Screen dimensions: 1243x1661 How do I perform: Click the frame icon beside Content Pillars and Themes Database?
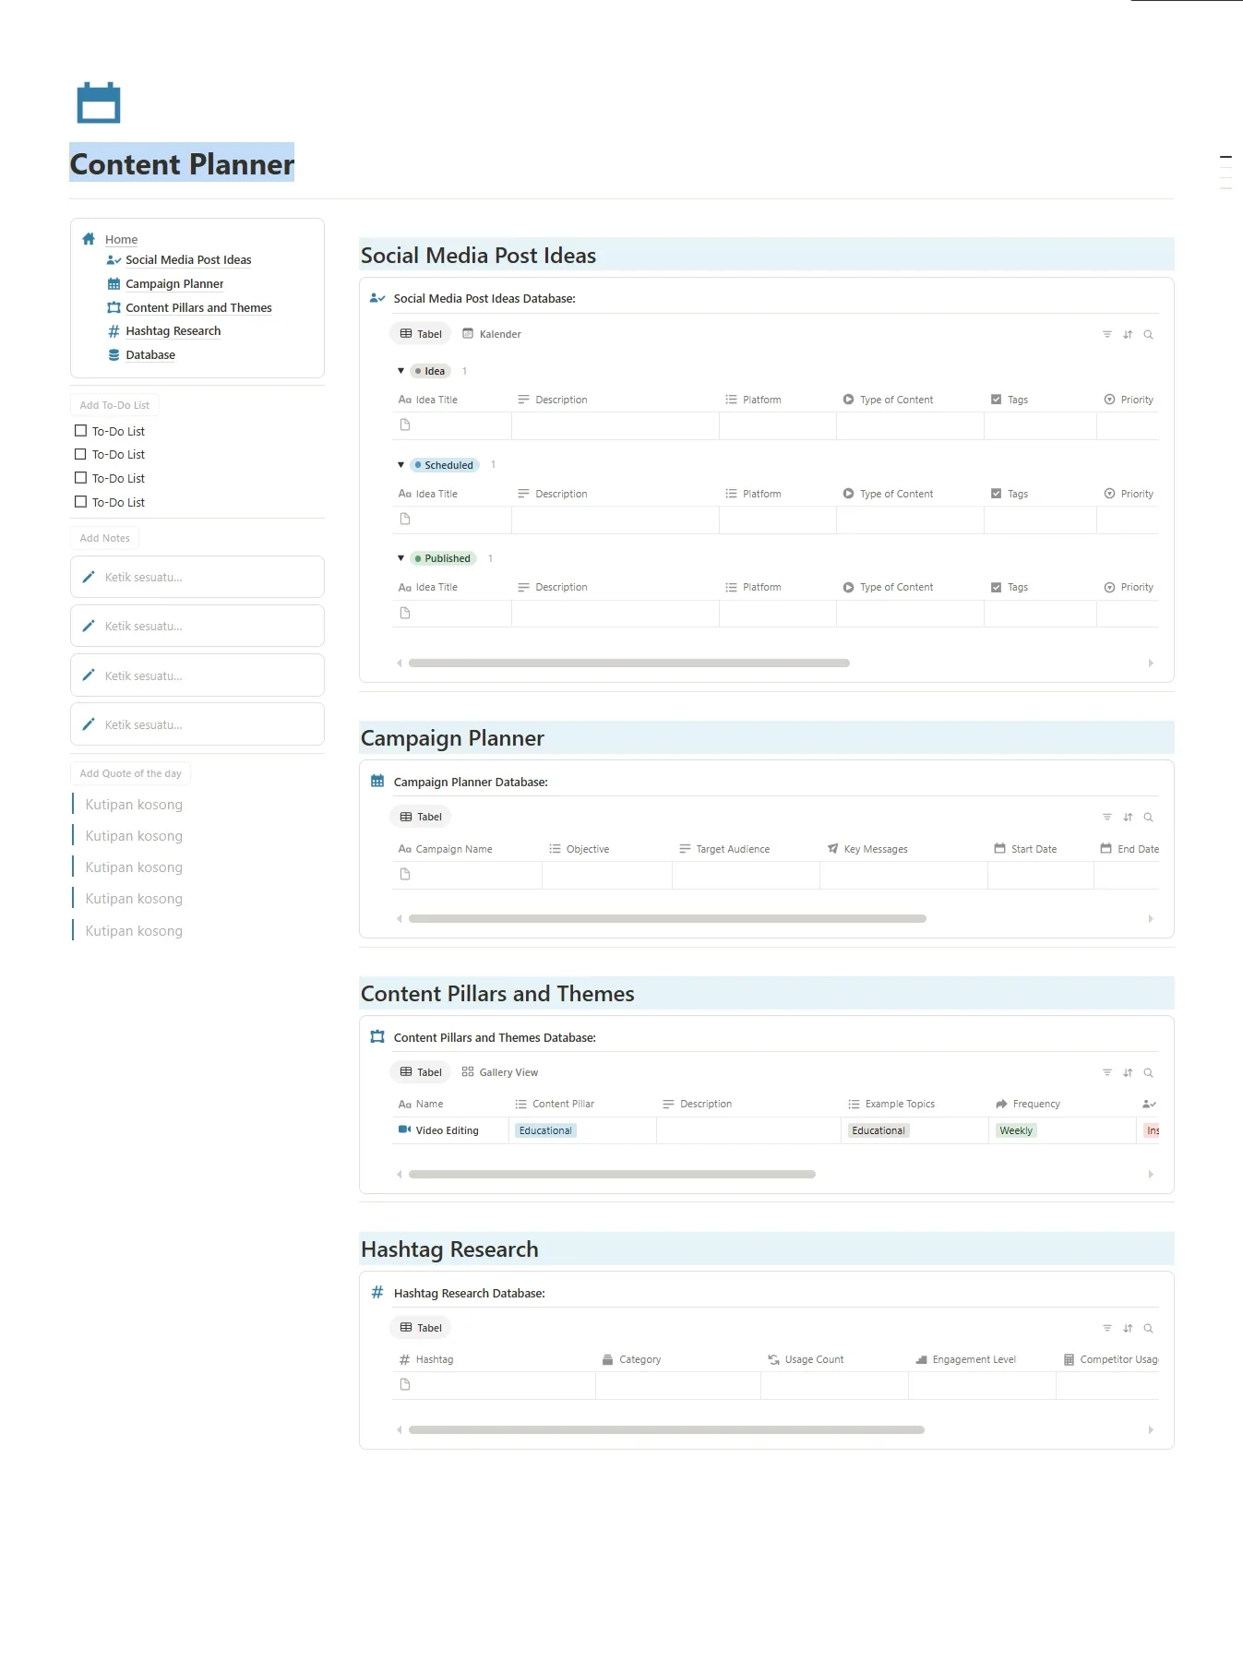(x=377, y=1036)
